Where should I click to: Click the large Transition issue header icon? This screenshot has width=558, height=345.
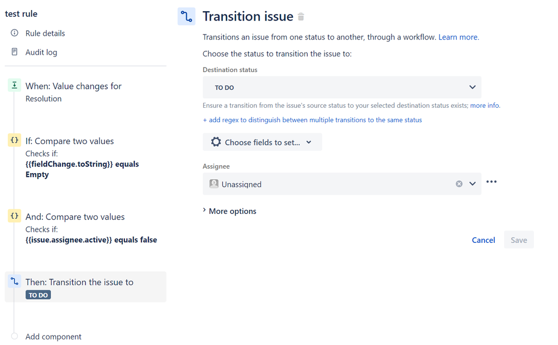point(187,16)
